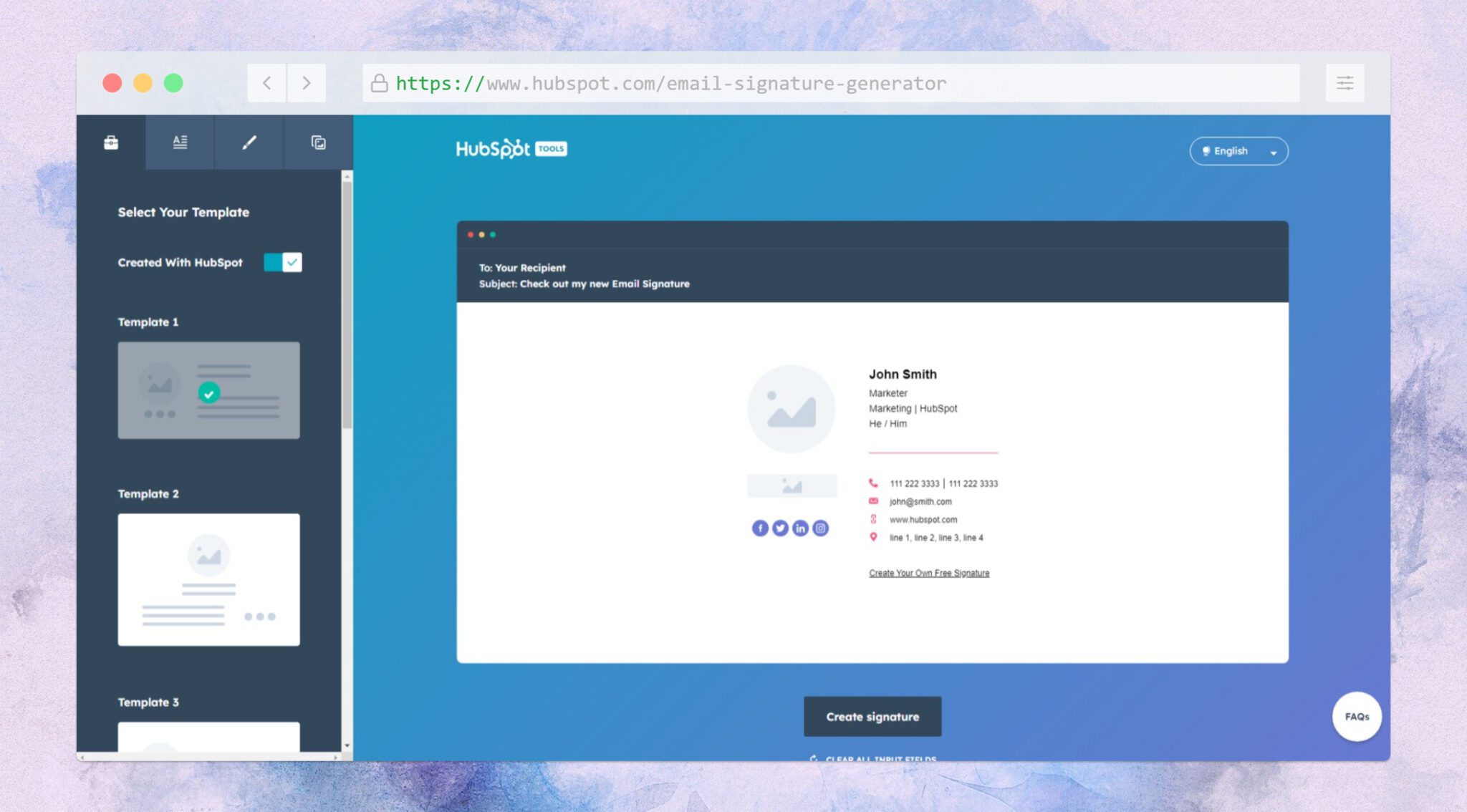Click the Instagram social icon
1467x812 pixels.
(819, 527)
